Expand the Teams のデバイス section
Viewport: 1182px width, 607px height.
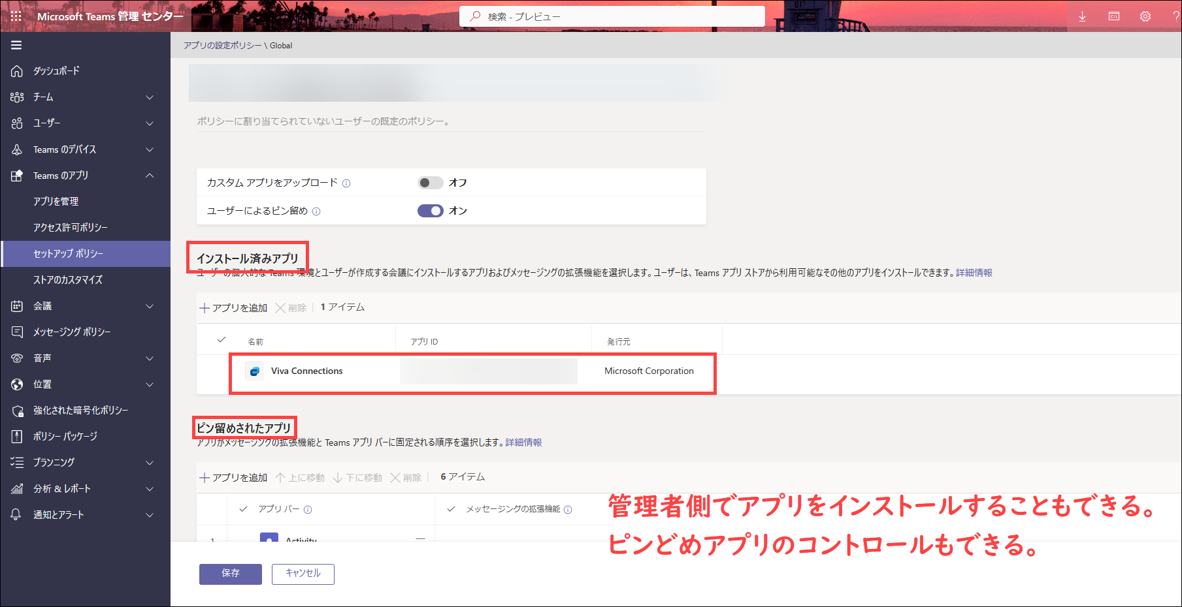150,149
